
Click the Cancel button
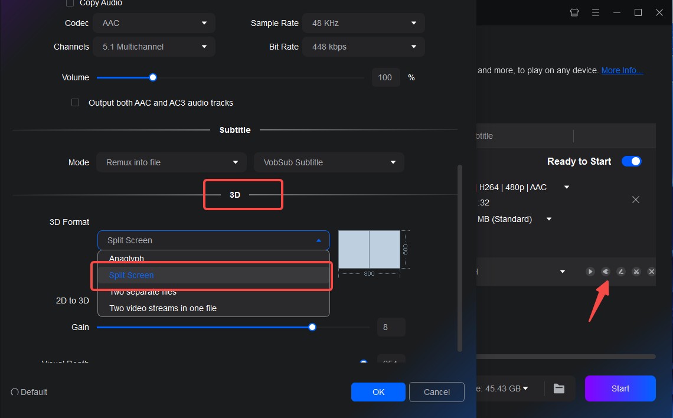436,392
